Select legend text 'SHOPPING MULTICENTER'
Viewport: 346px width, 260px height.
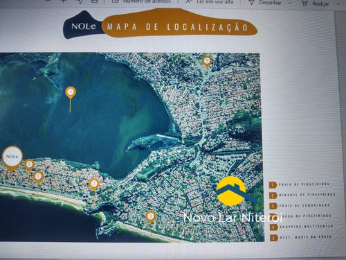pos(307,226)
